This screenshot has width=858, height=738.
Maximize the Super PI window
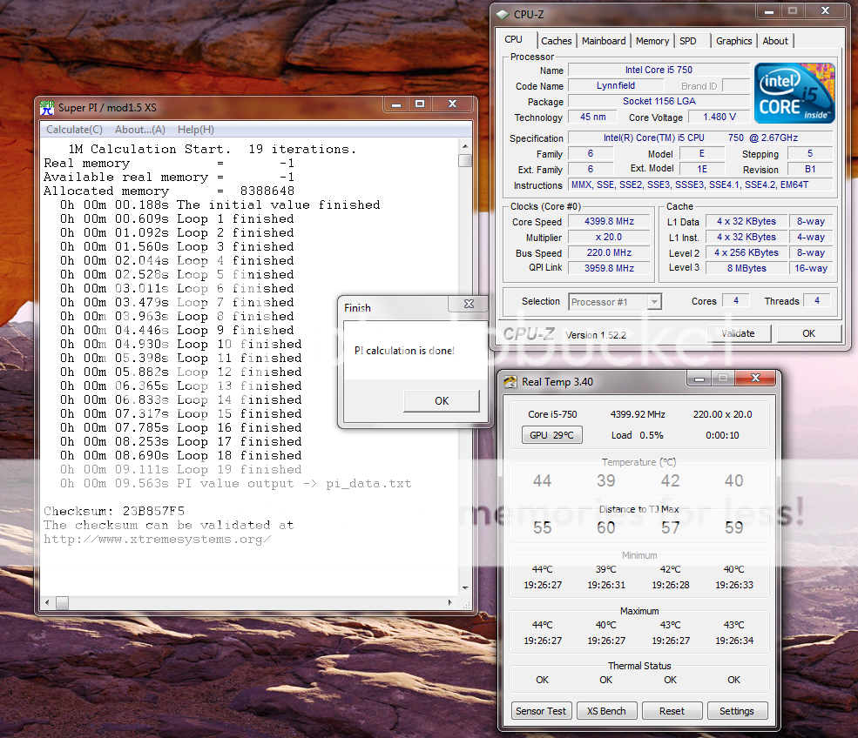click(x=420, y=105)
